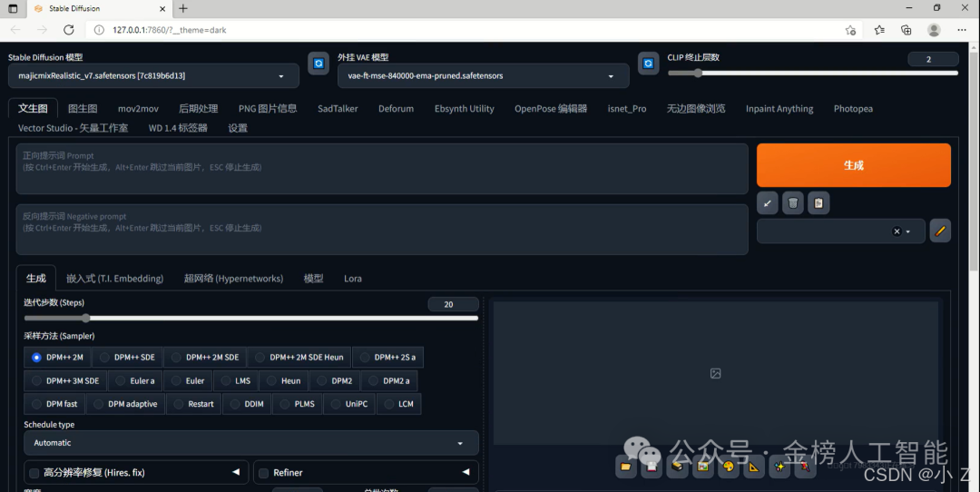The height and width of the screenshot is (492, 980).
Task: Open the PNG 图片信息 tab
Action: pyautogui.click(x=268, y=108)
